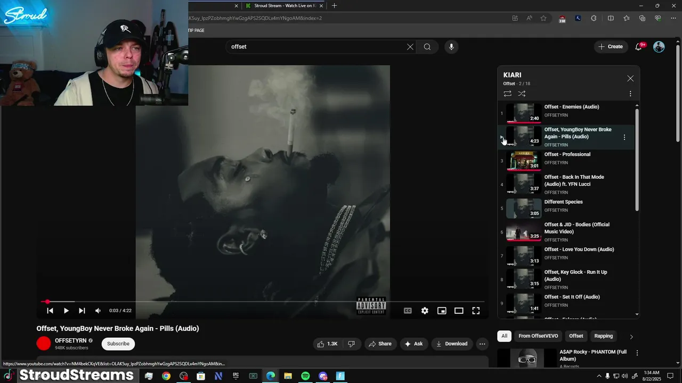Open more options for Pills playlist item
Screen dimensions: 682x383
tap(624, 137)
